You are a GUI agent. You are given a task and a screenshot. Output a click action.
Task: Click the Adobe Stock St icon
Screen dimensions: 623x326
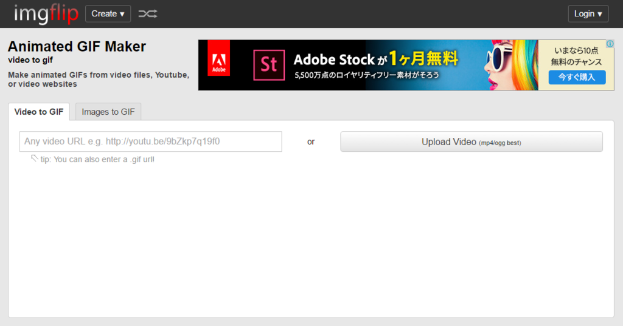(x=269, y=65)
